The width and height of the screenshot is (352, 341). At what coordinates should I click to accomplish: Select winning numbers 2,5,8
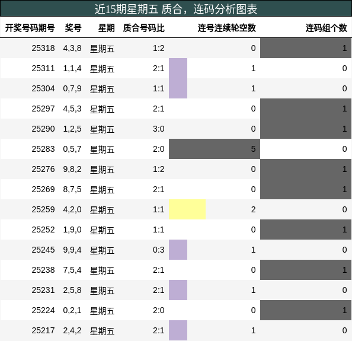pyautogui.click(x=72, y=290)
